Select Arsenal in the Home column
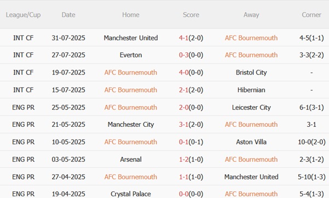The height and width of the screenshot is (198, 329). tap(131, 159)
